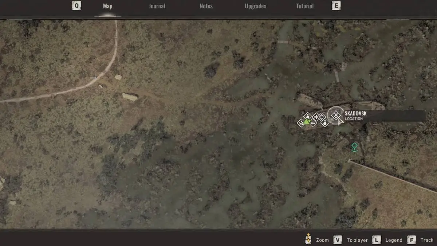Open the Tutorial tab
The image size is (437, 246).
[x=305, y=6]
